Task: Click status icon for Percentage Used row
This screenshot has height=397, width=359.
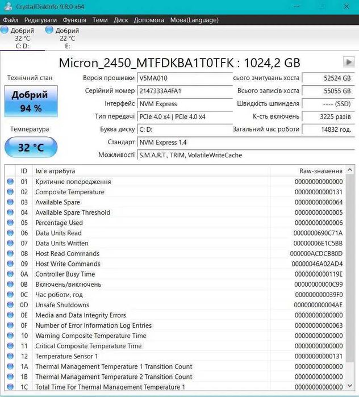Action: pos(10,223)
